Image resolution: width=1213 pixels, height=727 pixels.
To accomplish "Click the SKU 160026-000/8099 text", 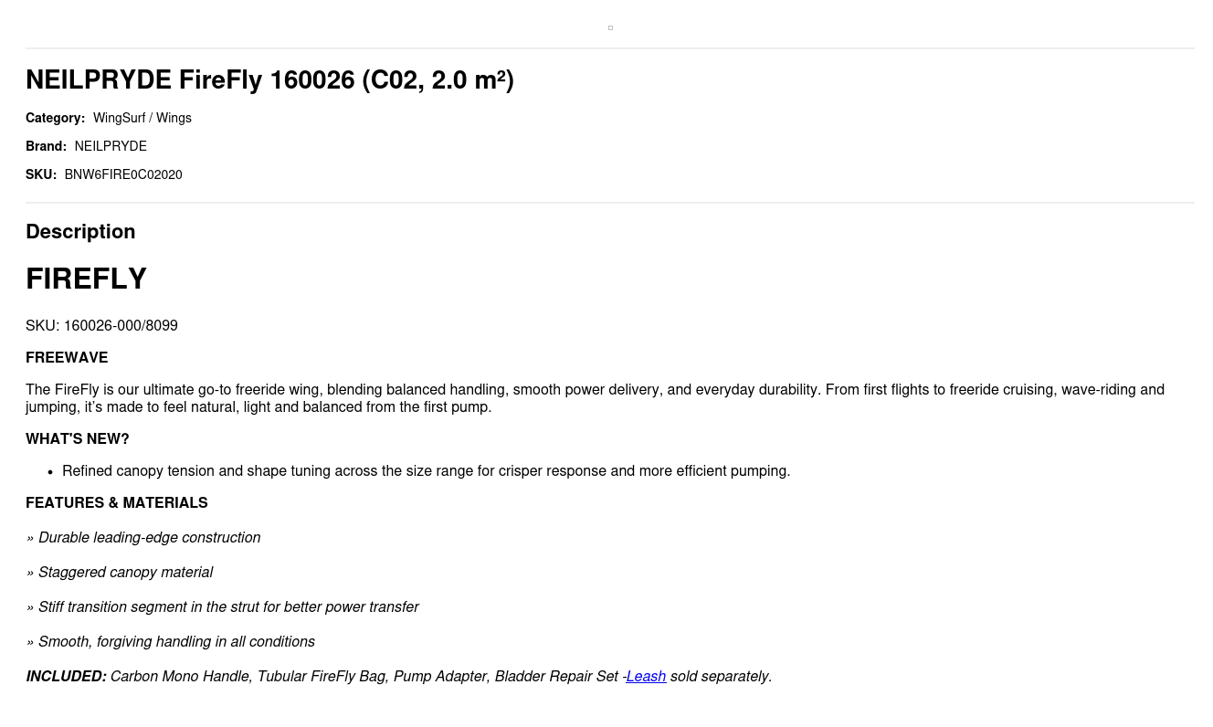I will 101,326.
